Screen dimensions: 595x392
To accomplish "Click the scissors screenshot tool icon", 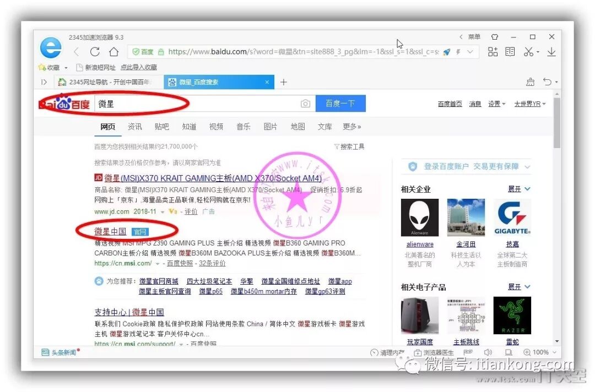I will (x=528, y=52).
